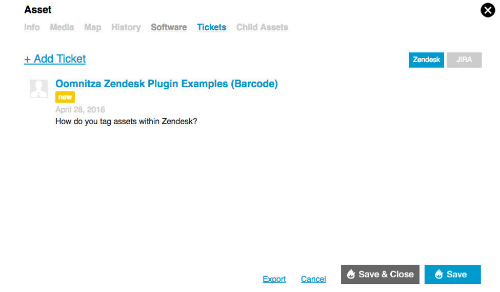
Task: Switch ticket source to JIRA
Action: pos(464,60)
